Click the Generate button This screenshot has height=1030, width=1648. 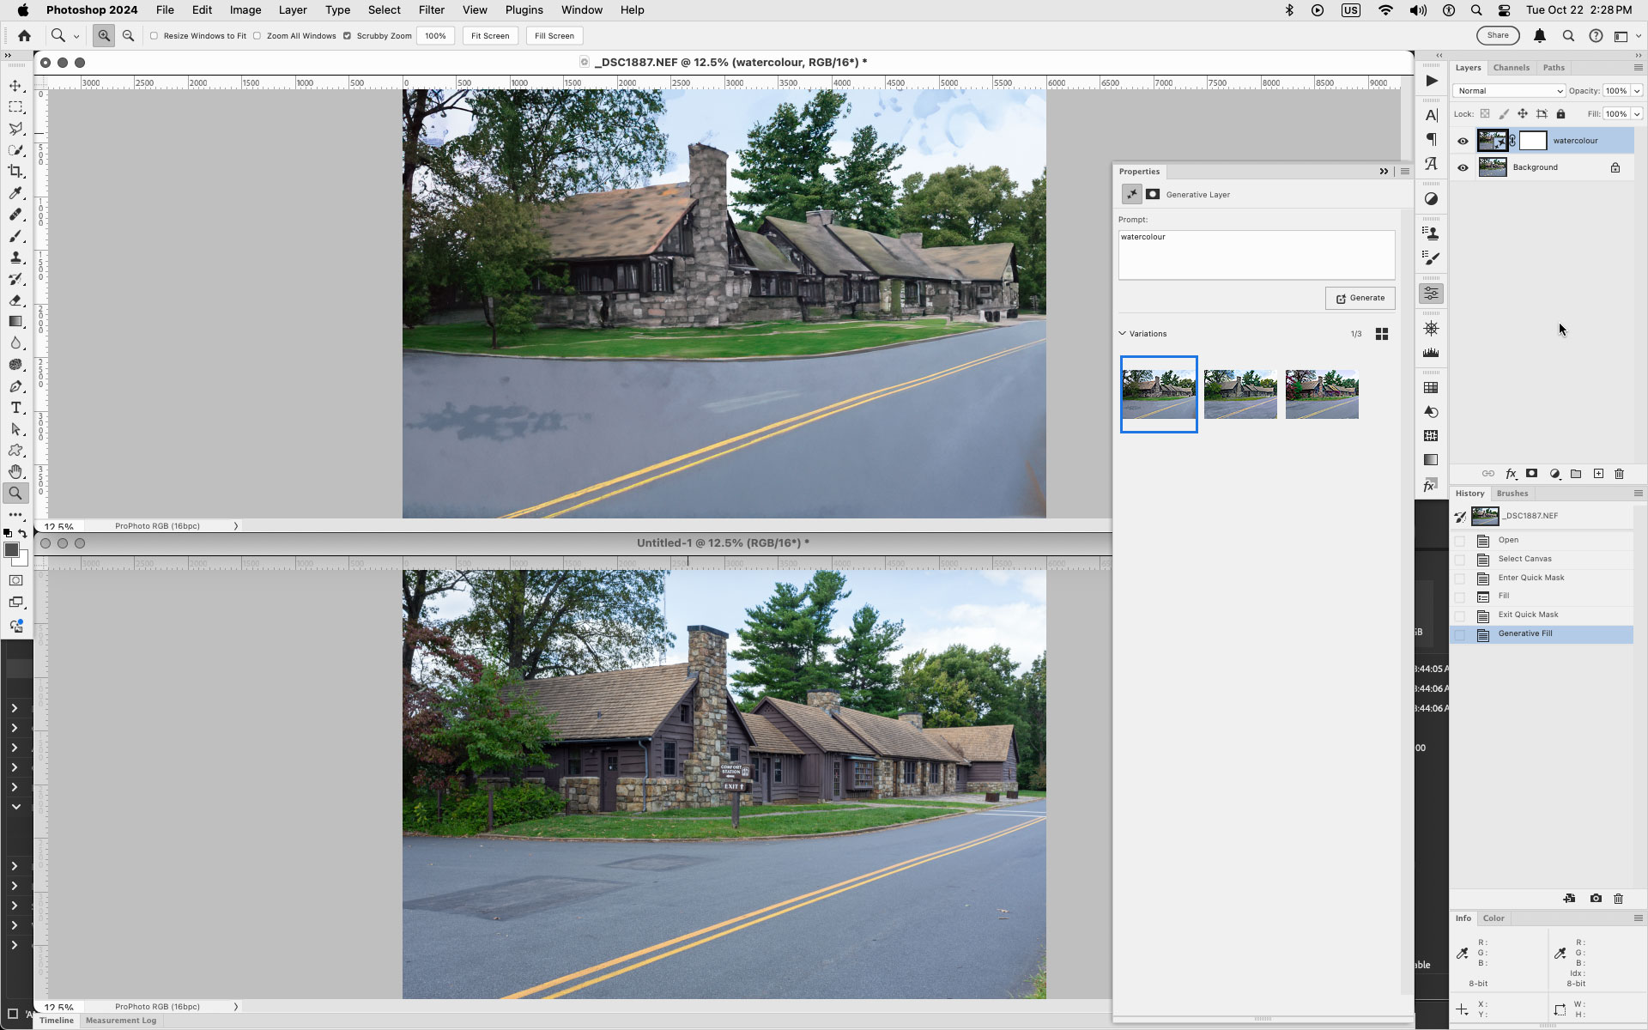pyautogui.click(x=1360, y=298)
